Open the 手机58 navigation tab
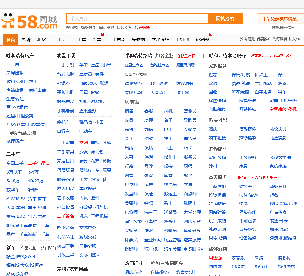The height and width of the screenshot is (276, 304). point(182,40)
